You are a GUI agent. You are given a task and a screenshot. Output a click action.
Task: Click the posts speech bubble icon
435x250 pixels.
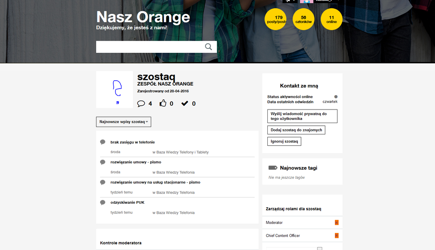[141, 103]
